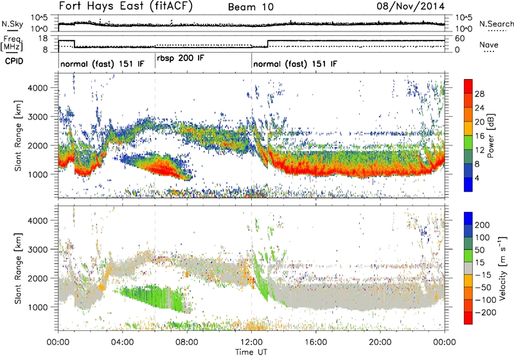514x356 pixels.
Task: Click the '20:00' time tick label
Action: click(x=380, y=343)
